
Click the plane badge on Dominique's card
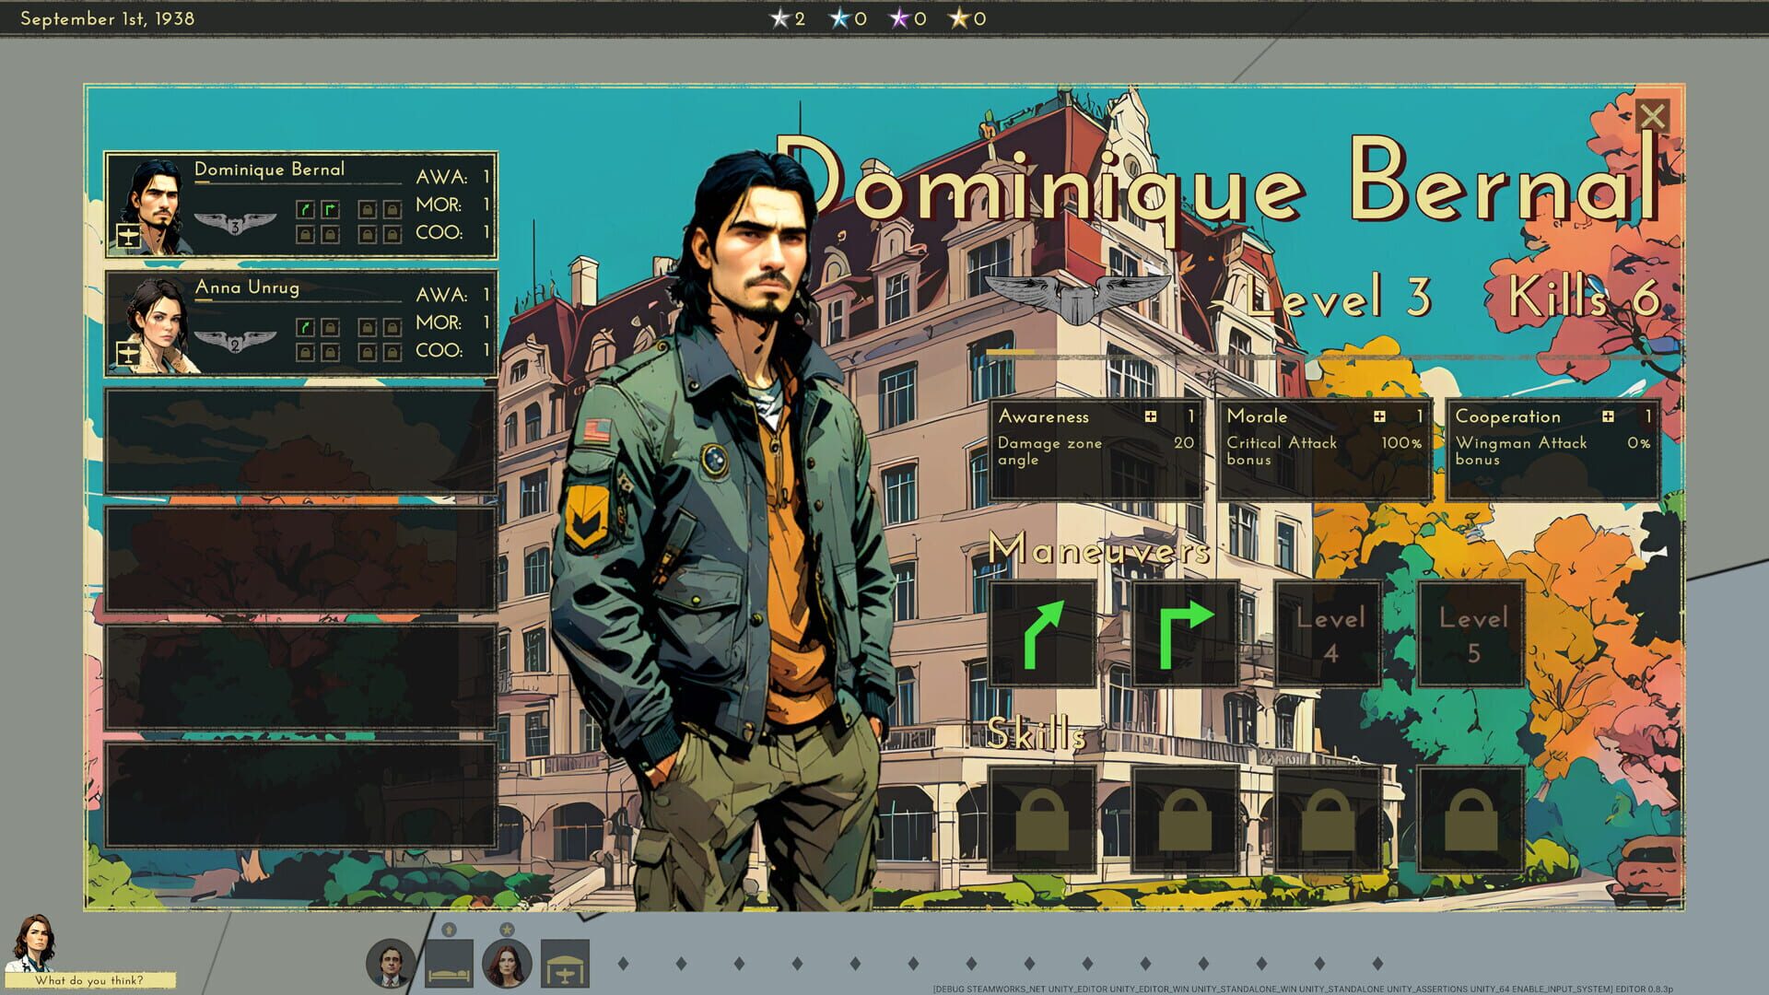(128, 237)
